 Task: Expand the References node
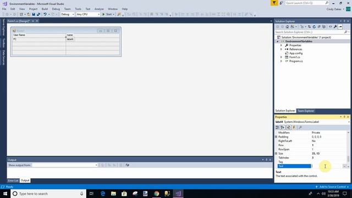[281, 50]
